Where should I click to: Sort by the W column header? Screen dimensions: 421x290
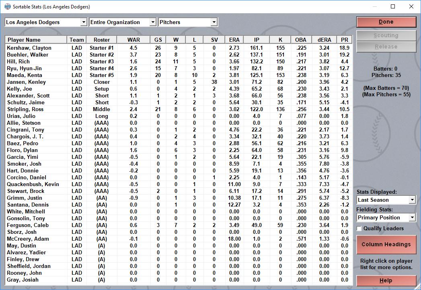click(176, 40)
